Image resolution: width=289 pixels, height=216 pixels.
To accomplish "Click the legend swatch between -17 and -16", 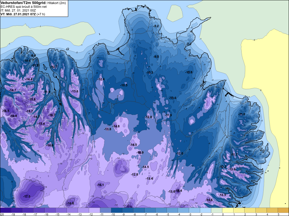I will pos(39,210).
